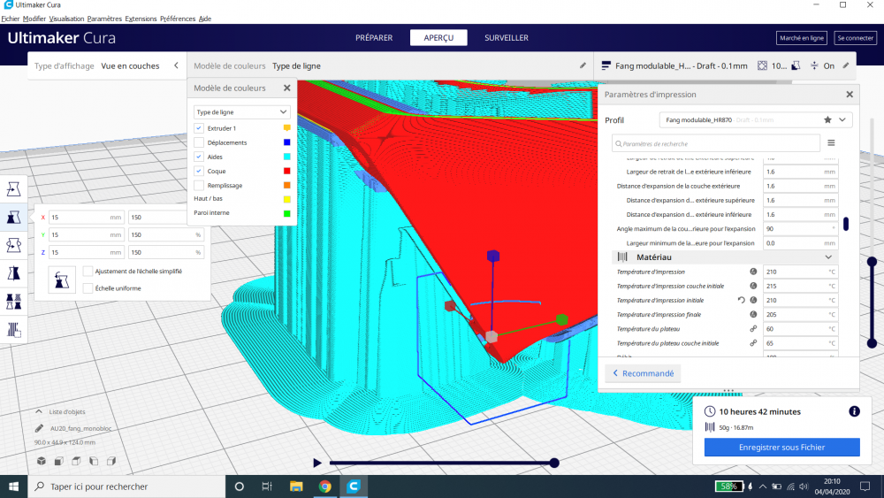Switch to right side view camera icon
The height and width of the screenshot is (498, 884).
pos(111,461)
